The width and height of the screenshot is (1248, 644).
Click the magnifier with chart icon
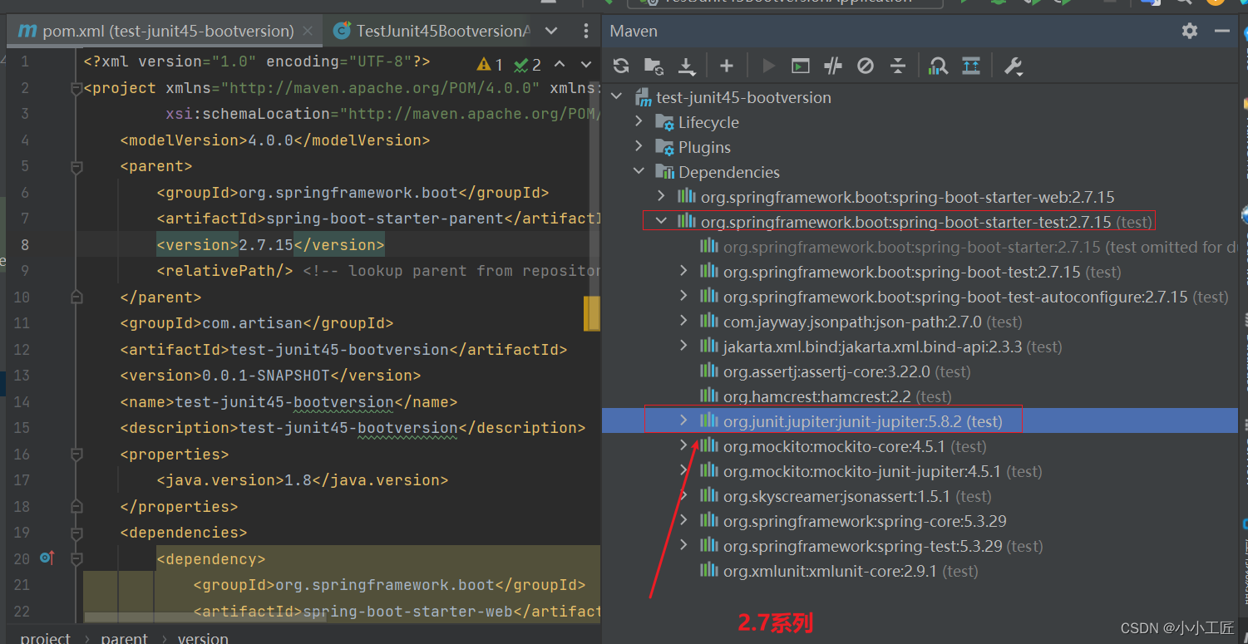(938, 66)
